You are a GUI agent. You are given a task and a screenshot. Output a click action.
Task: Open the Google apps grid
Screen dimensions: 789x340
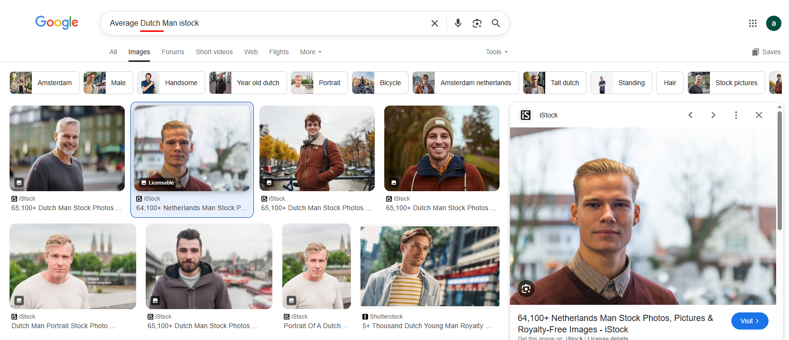click(x=752, y=23)
